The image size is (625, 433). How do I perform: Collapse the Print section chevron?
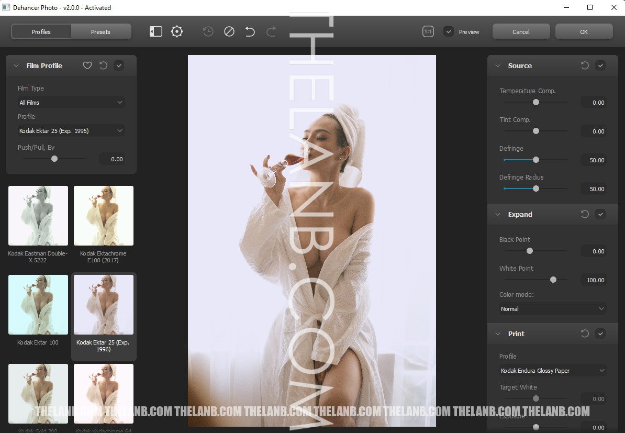click(497, 334)
